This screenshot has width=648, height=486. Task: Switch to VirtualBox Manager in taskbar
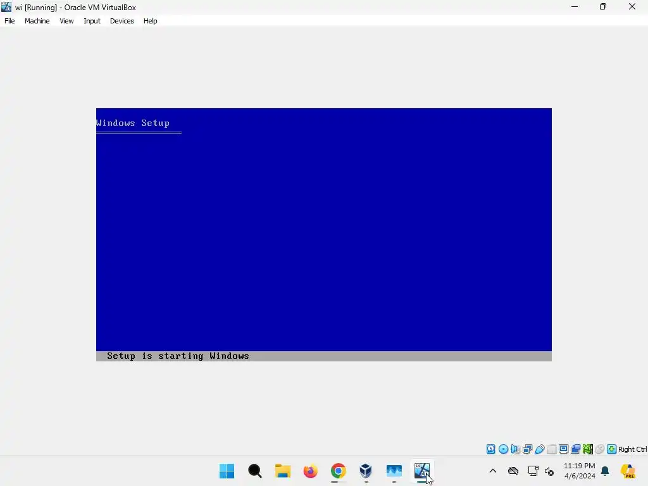[x=366, y=471]
